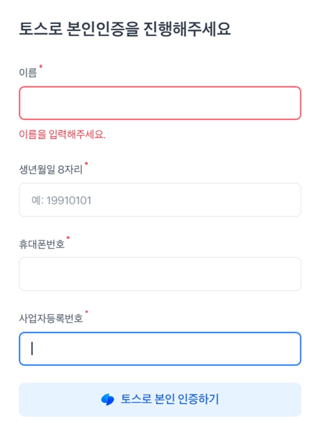
Task: Click the red required dot beside 이름
Action: pyautogui.click(x=40, y=67)
